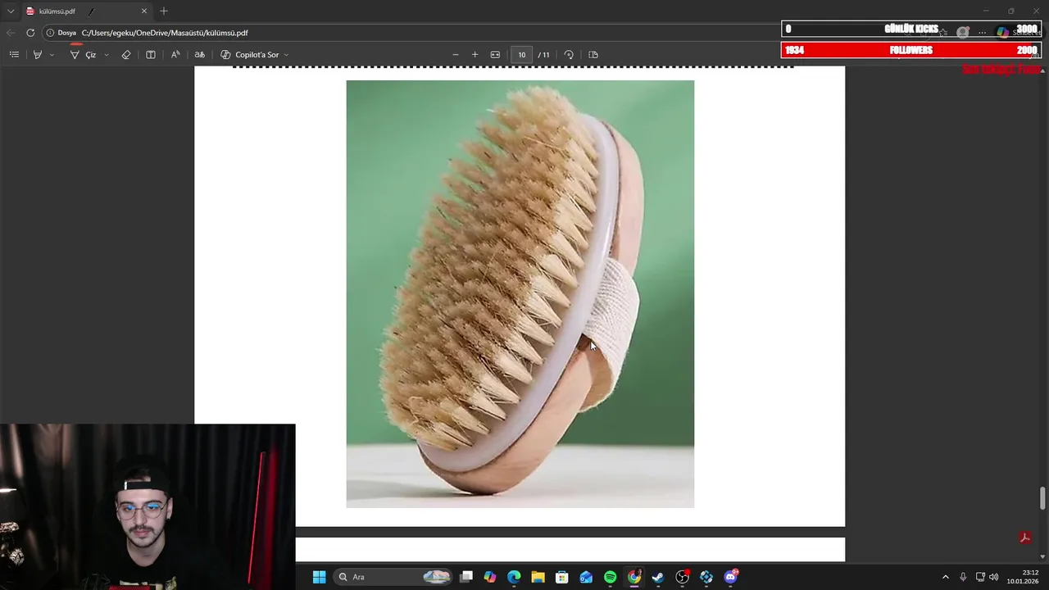Open Spotify from the taskbar
Image resolution: width=1049 pixels, height=590 pixels.
point(610,577)
